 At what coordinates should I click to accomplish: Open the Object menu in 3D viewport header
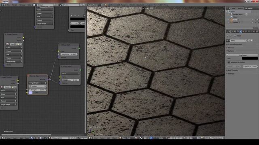click(x=115, y=138)
